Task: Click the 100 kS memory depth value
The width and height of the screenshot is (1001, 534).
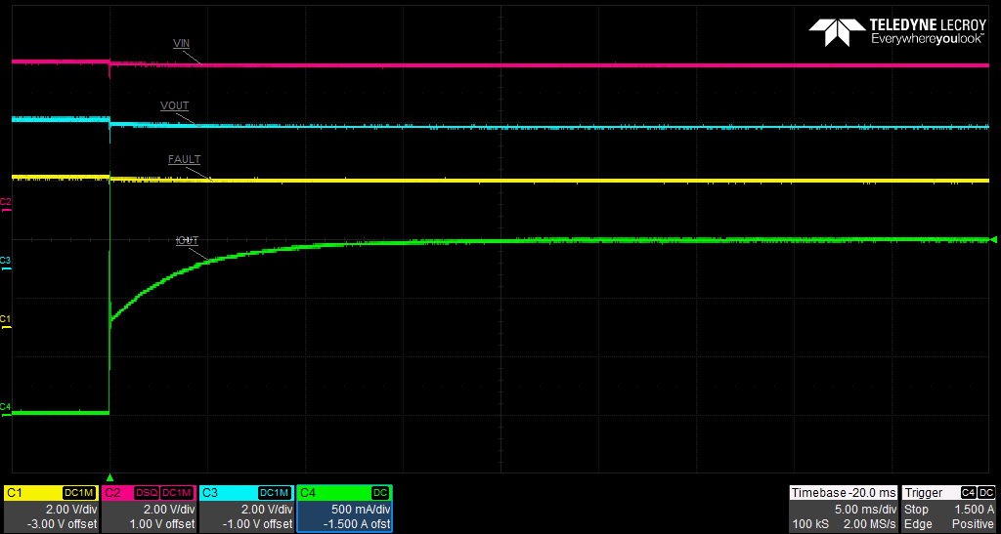Action: coord(808,524)
